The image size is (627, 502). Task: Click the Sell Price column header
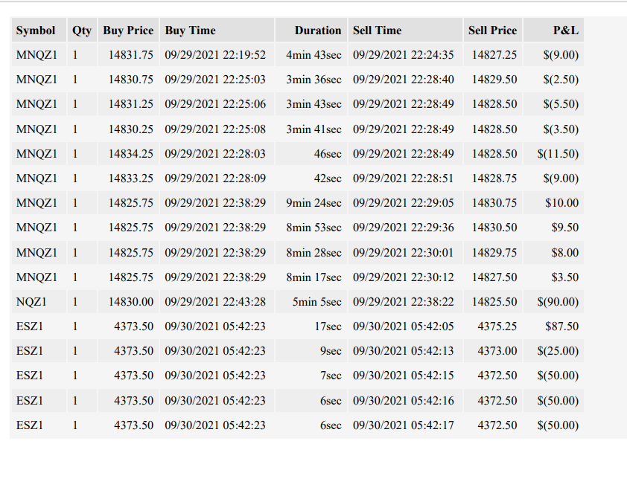[x=493, y=30]
